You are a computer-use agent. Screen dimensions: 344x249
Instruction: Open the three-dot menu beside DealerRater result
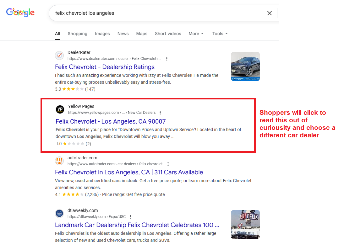[x=167, y=59]
